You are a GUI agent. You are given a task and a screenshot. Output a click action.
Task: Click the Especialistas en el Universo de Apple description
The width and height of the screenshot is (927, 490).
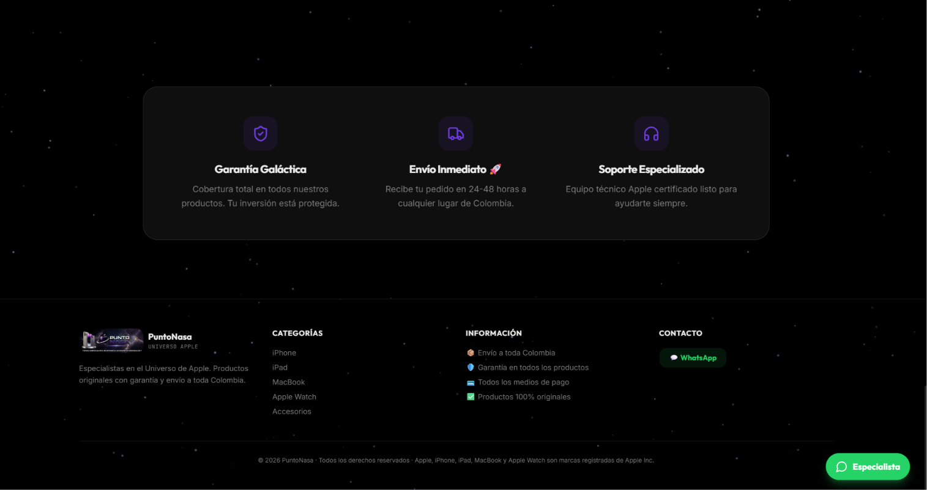163,374
